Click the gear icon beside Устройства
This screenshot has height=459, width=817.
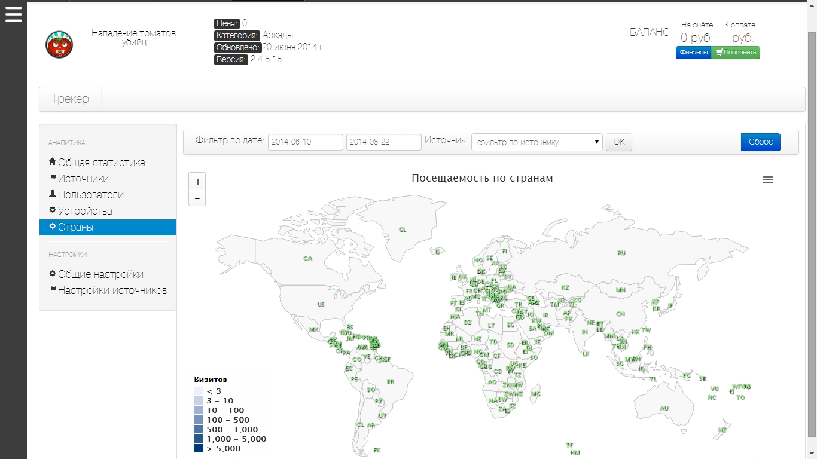point(52,210)
